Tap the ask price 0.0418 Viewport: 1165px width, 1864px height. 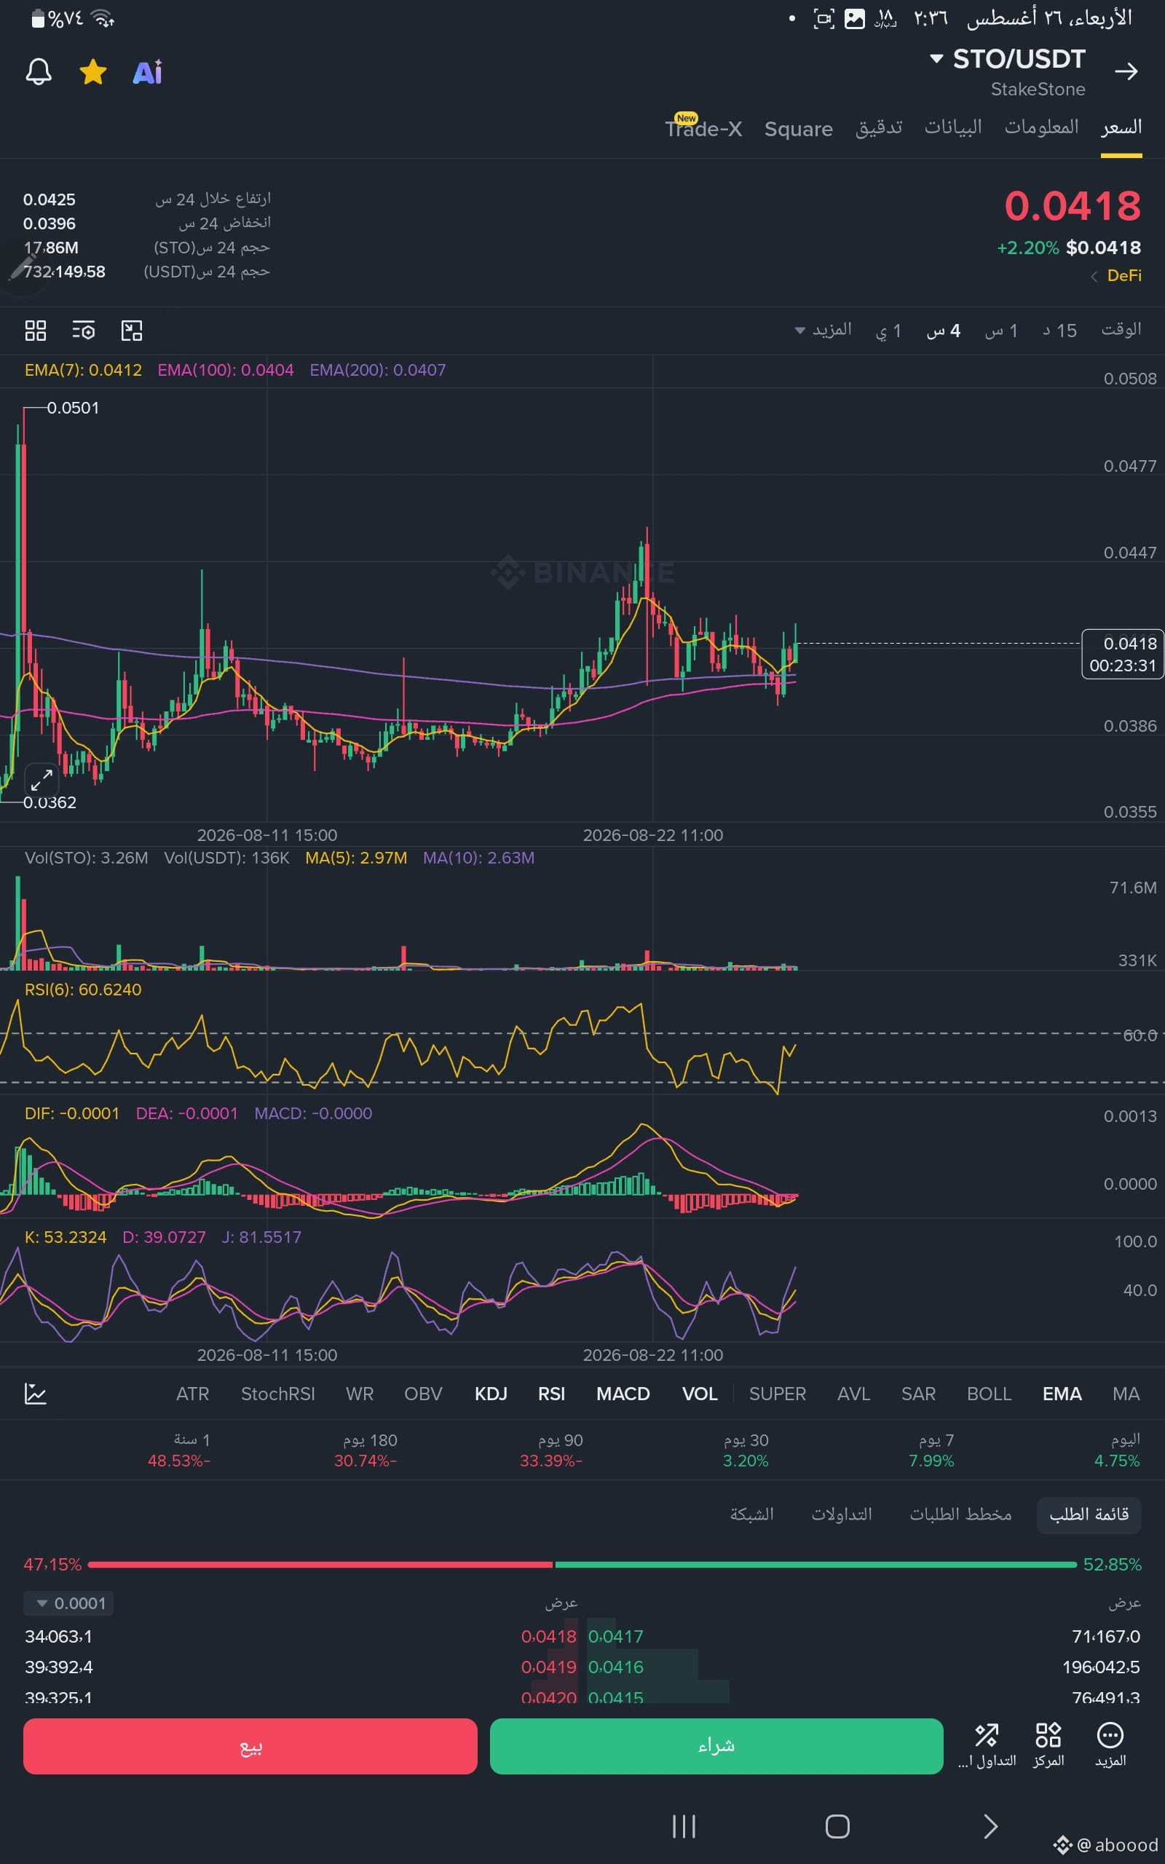pos(548,1636)
